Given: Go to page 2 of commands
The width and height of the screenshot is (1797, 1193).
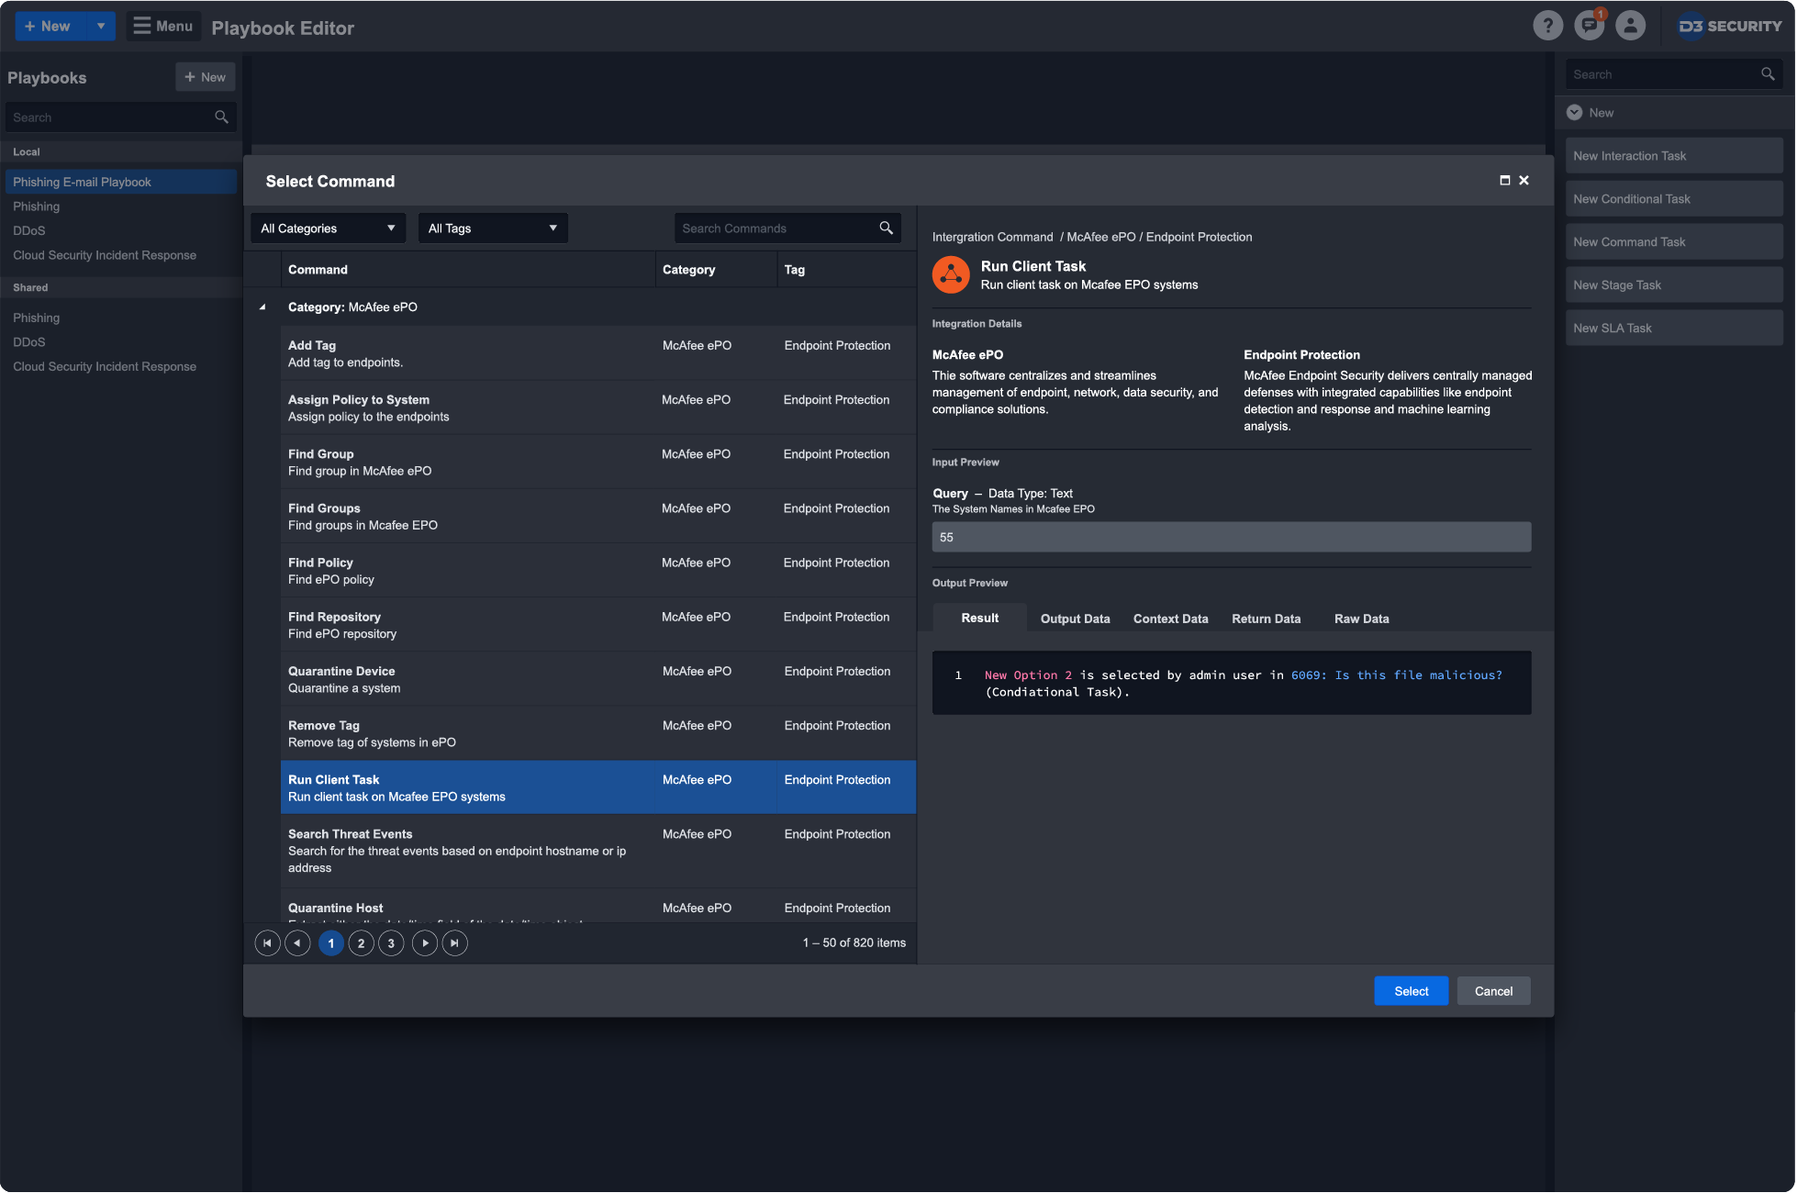Looking at the screenshot, I should (x=361, y=942).
